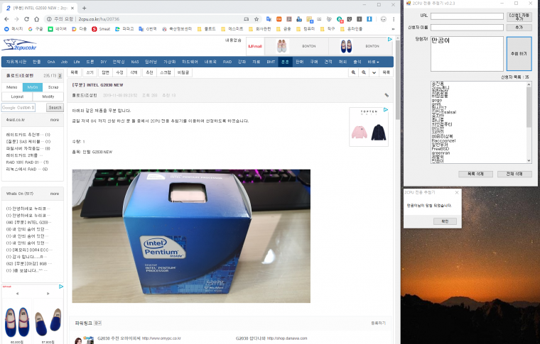Click 전체 삭제 in the raffle tool
Image resolution: width=540 pixels, height=344 pixels.
point(514,174)
